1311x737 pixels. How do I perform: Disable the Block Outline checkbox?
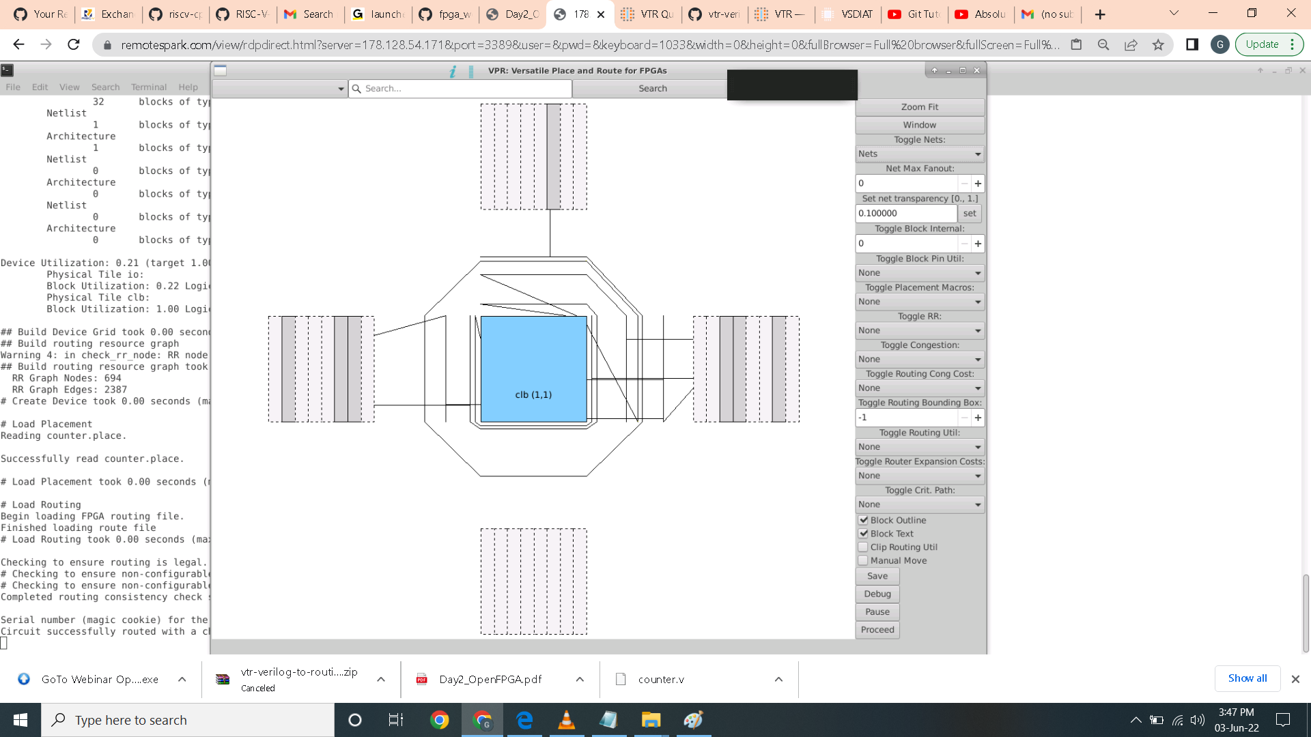pyautogui.click(x=863, y=520)
